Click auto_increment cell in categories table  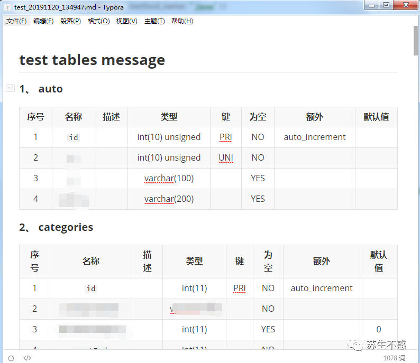(322, 288)
